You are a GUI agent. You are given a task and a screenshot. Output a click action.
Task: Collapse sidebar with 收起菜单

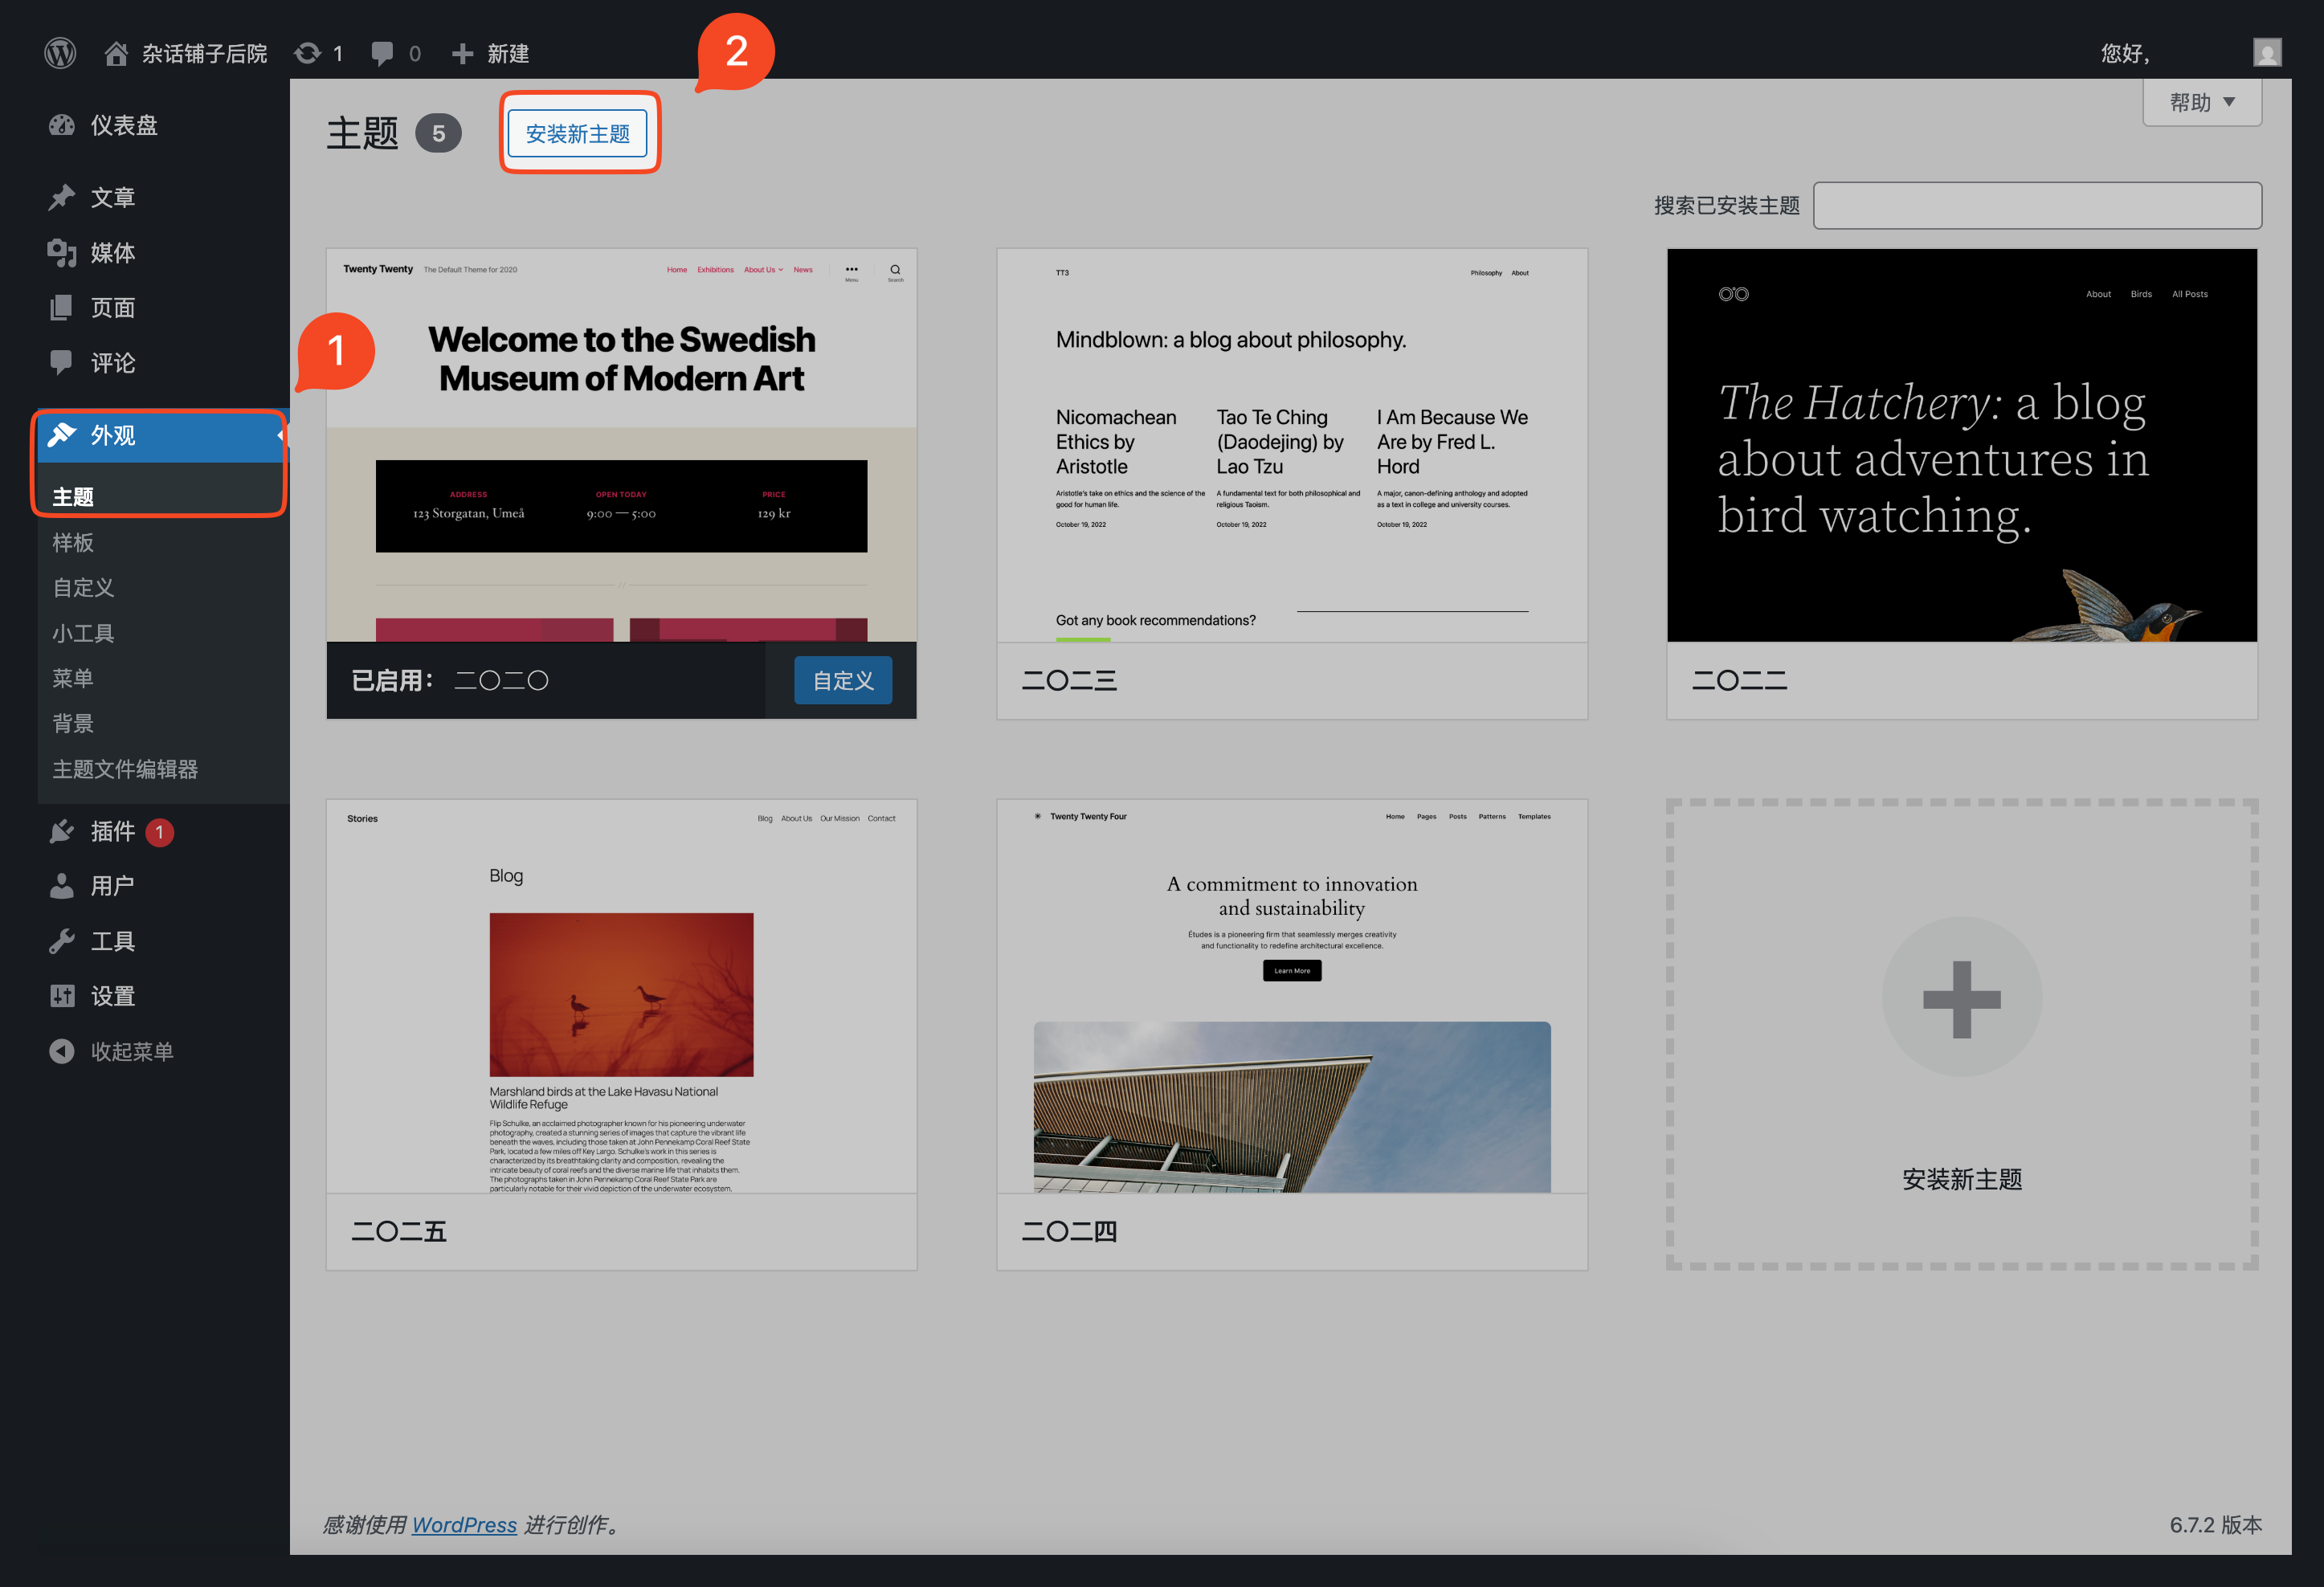[130, 1051]
